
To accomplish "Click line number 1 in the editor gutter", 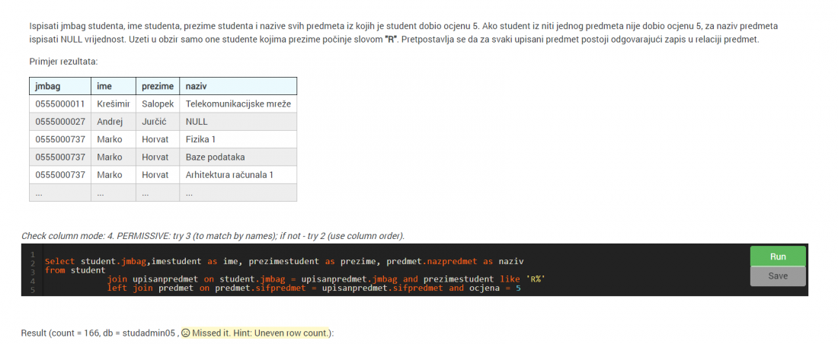I will [x=33, y=253].
